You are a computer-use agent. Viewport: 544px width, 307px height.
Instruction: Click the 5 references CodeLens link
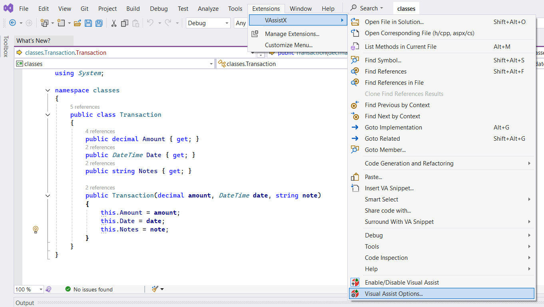click(85, 107)
